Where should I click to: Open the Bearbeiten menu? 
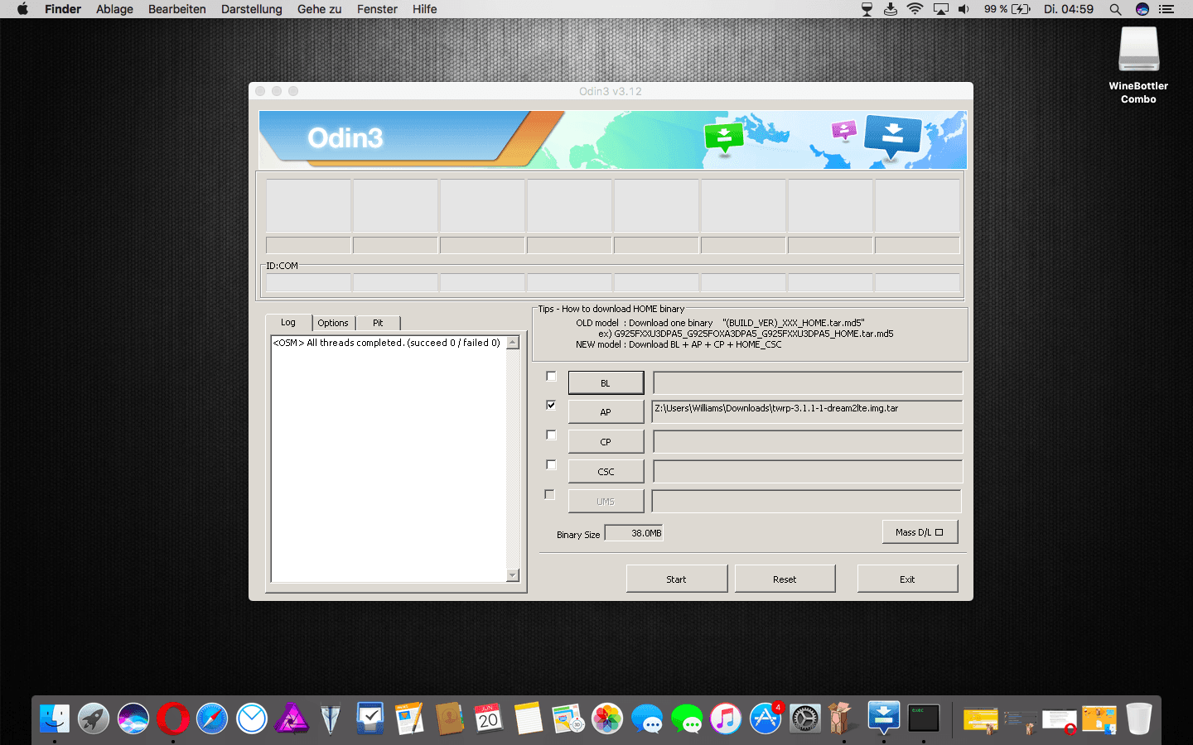(x=177, y=9)
